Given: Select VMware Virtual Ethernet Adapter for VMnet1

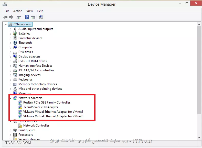Looking at the screenshot, I should pyautogui.click(x=53, y=112).
